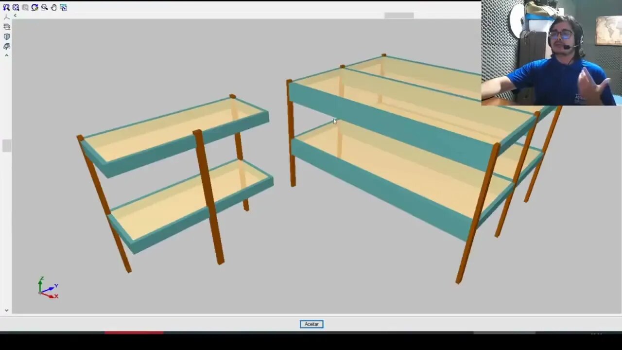Click the left chevron below the toolbar
Image resolution: width=622 pixels, height=350 pixels.
click(x=15, y=16)
